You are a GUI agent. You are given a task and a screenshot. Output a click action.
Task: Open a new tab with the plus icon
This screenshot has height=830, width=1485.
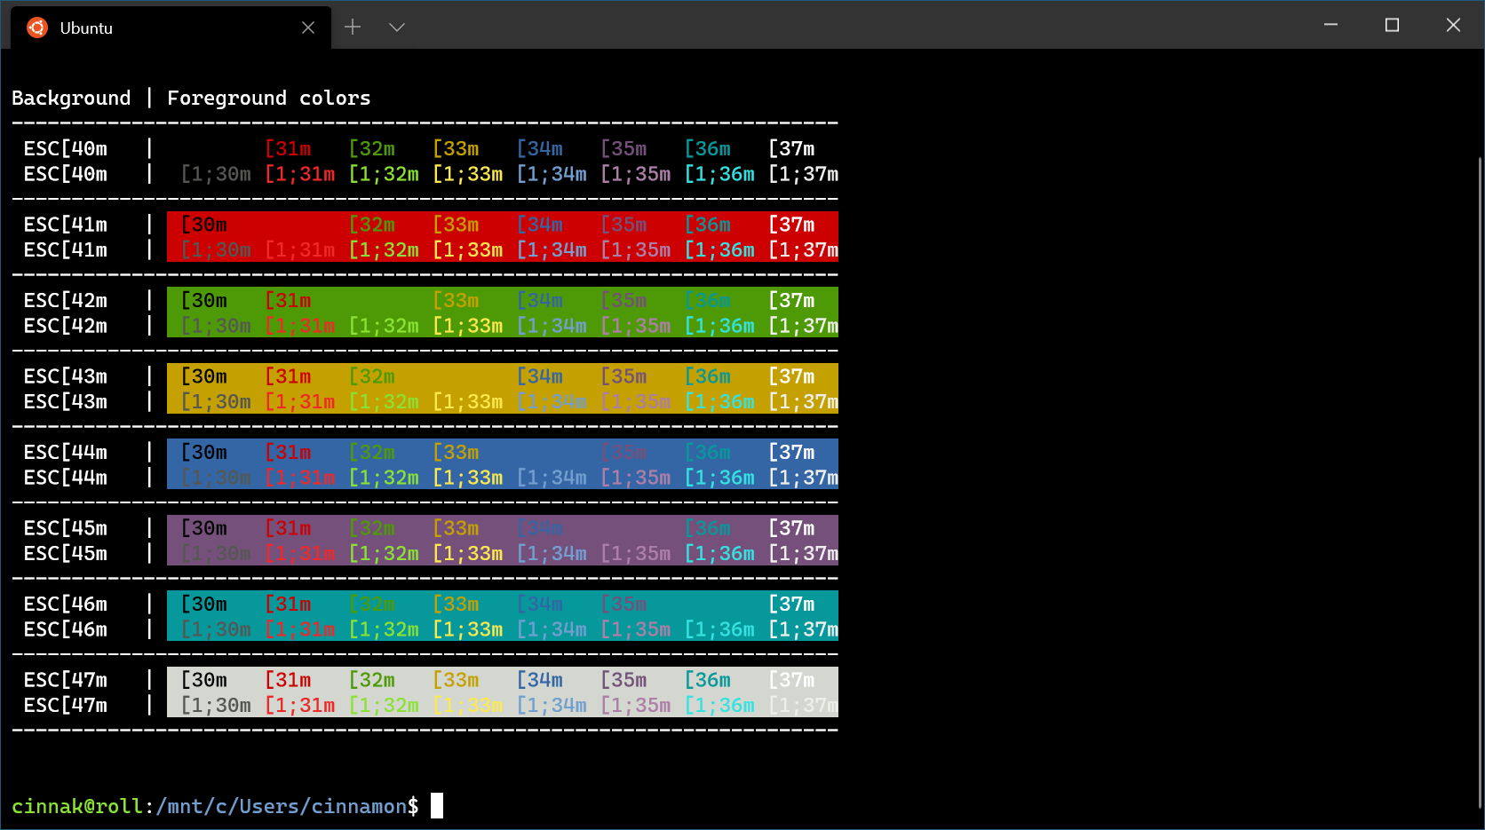click(x=353, y=27)
